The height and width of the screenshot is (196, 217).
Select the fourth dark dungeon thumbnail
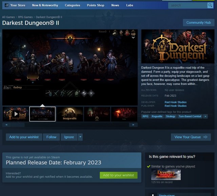(97, 114)
